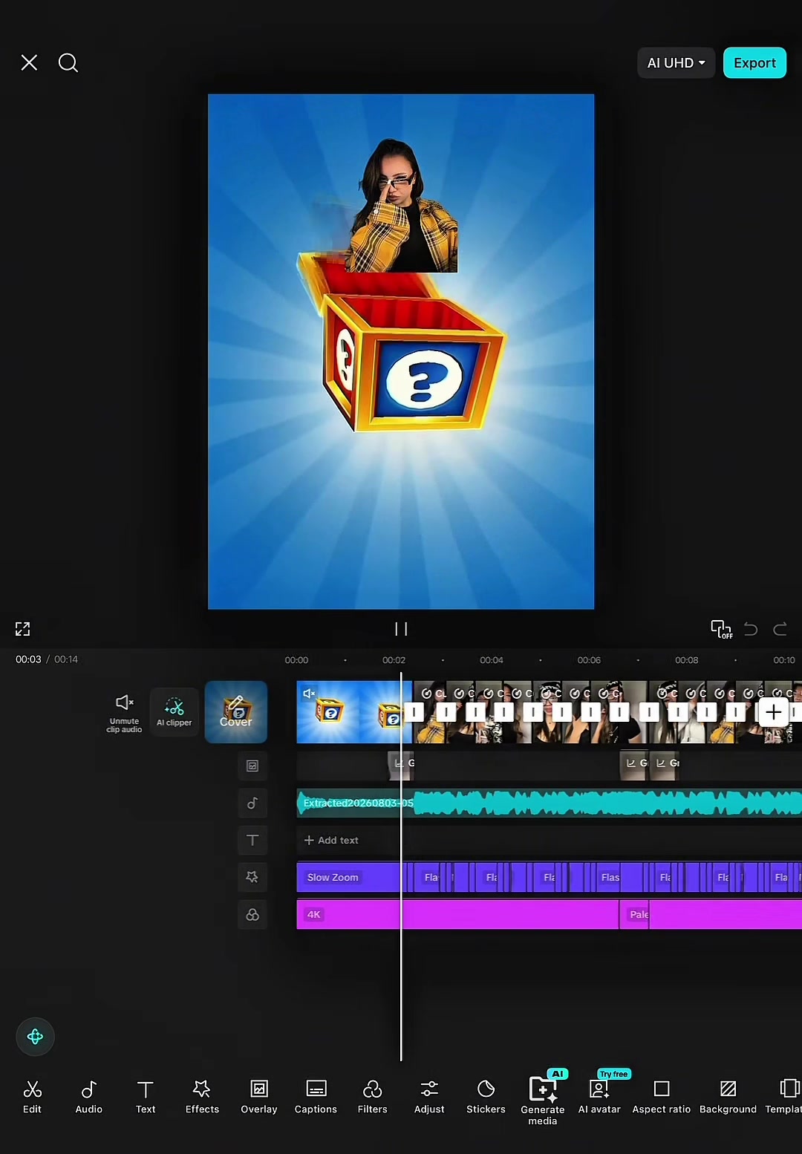802x1154 pixels.
Task: Select the Extracted audio clip
Action: (x=550, y=803)
